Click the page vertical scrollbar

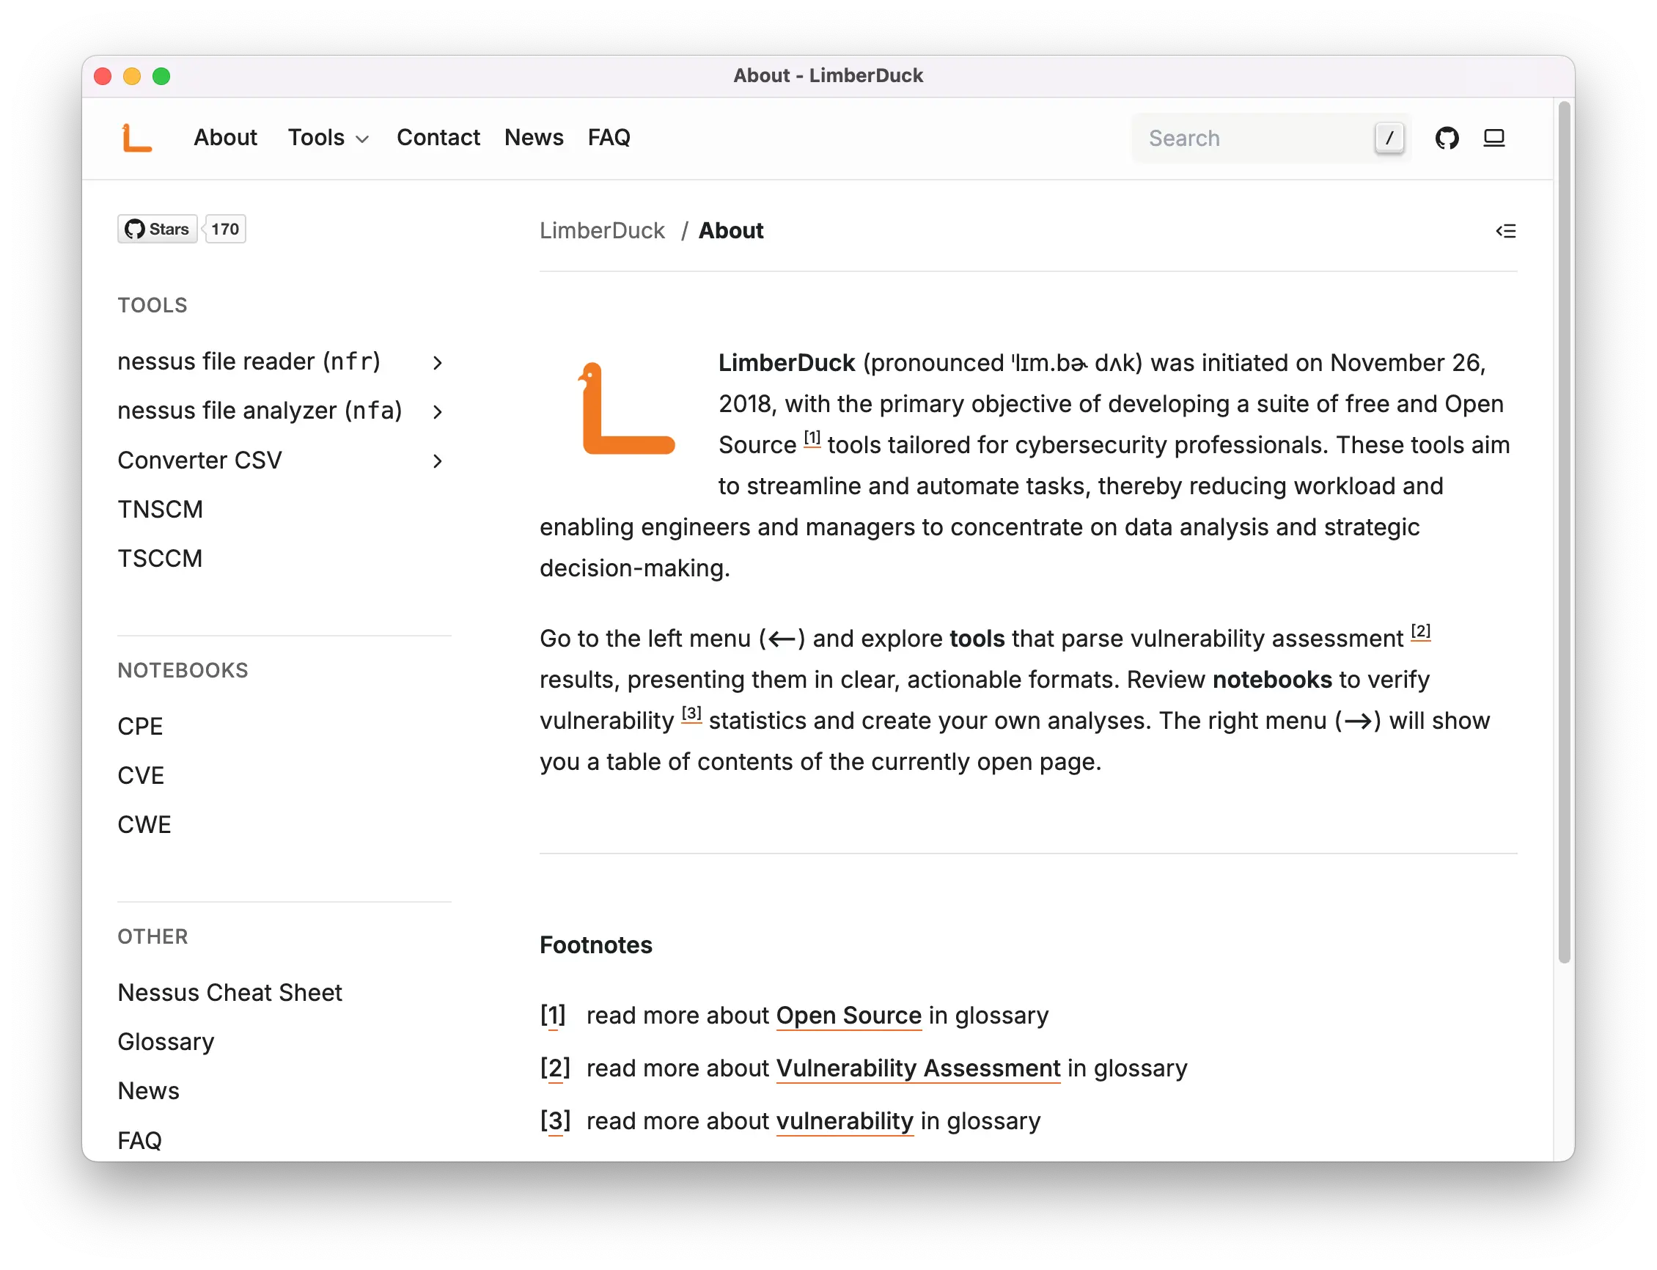pyautogui.click(x=1564, y=533)
